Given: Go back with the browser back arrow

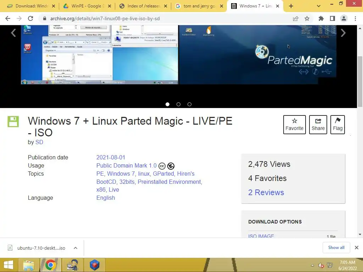Looking at the screenshot, I should tap(8, 18).
